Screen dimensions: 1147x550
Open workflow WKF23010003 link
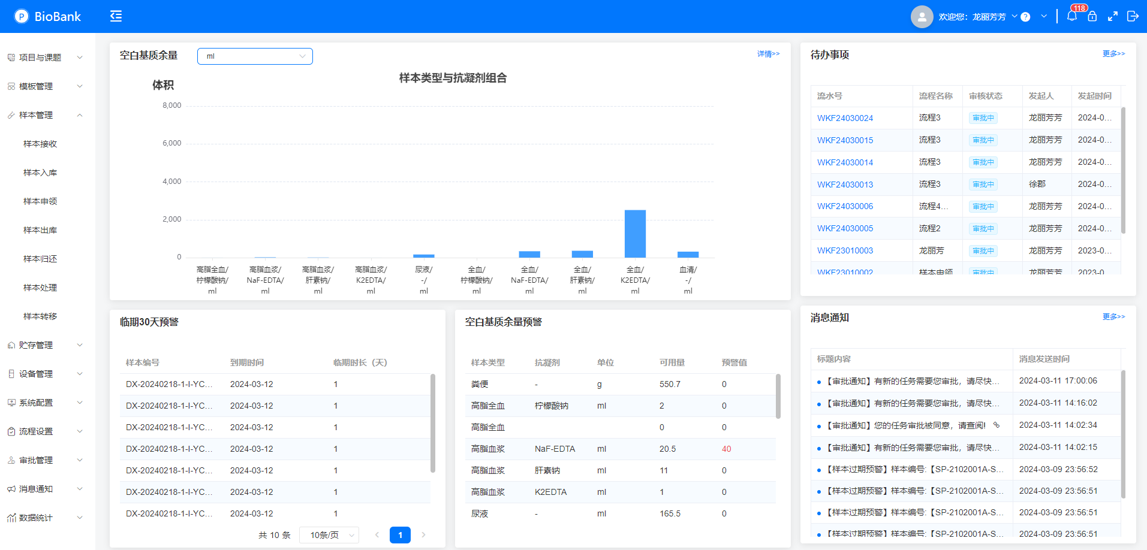(x=845, y=250)
